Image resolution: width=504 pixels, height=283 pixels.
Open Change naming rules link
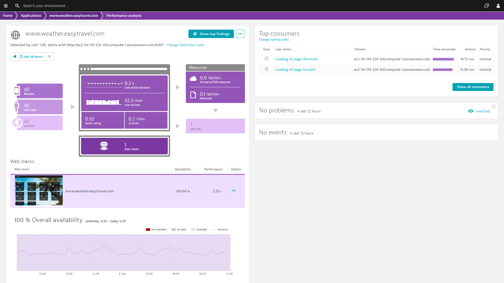click(274, 40)
